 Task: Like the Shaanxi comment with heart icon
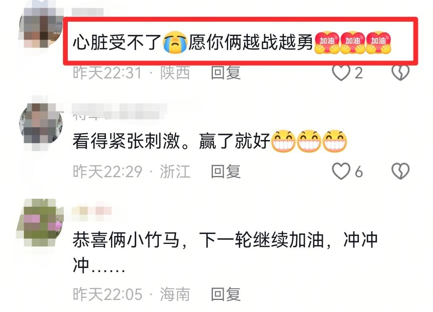click(x=341, y=73)
